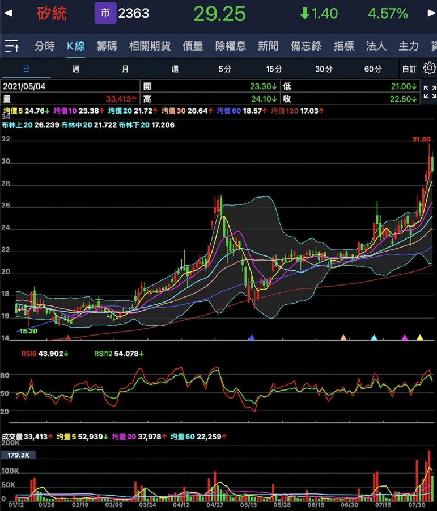437x511 pixels.
Task: Toggle the 還 adjusted price option
Action: click(x=175, y=69)
